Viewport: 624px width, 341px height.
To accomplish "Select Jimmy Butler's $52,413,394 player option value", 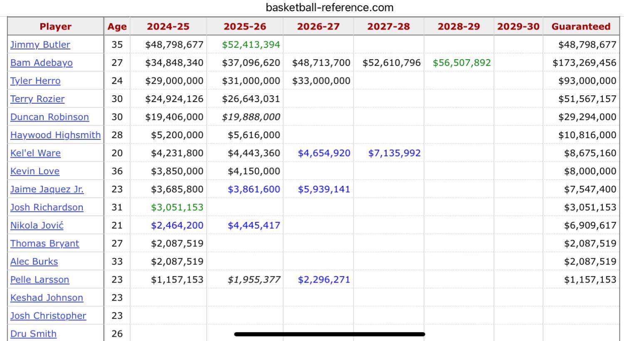I will (251, 45).
